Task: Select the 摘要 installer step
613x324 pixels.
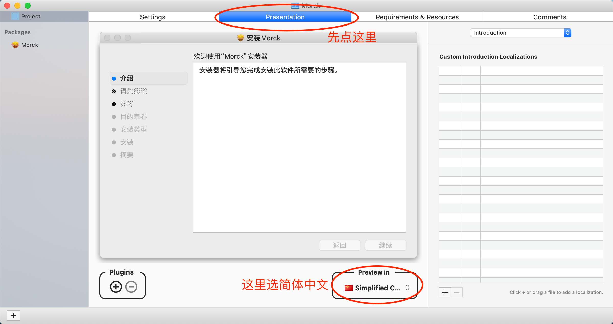Action: pyautogui.click(x=127, y=155)
